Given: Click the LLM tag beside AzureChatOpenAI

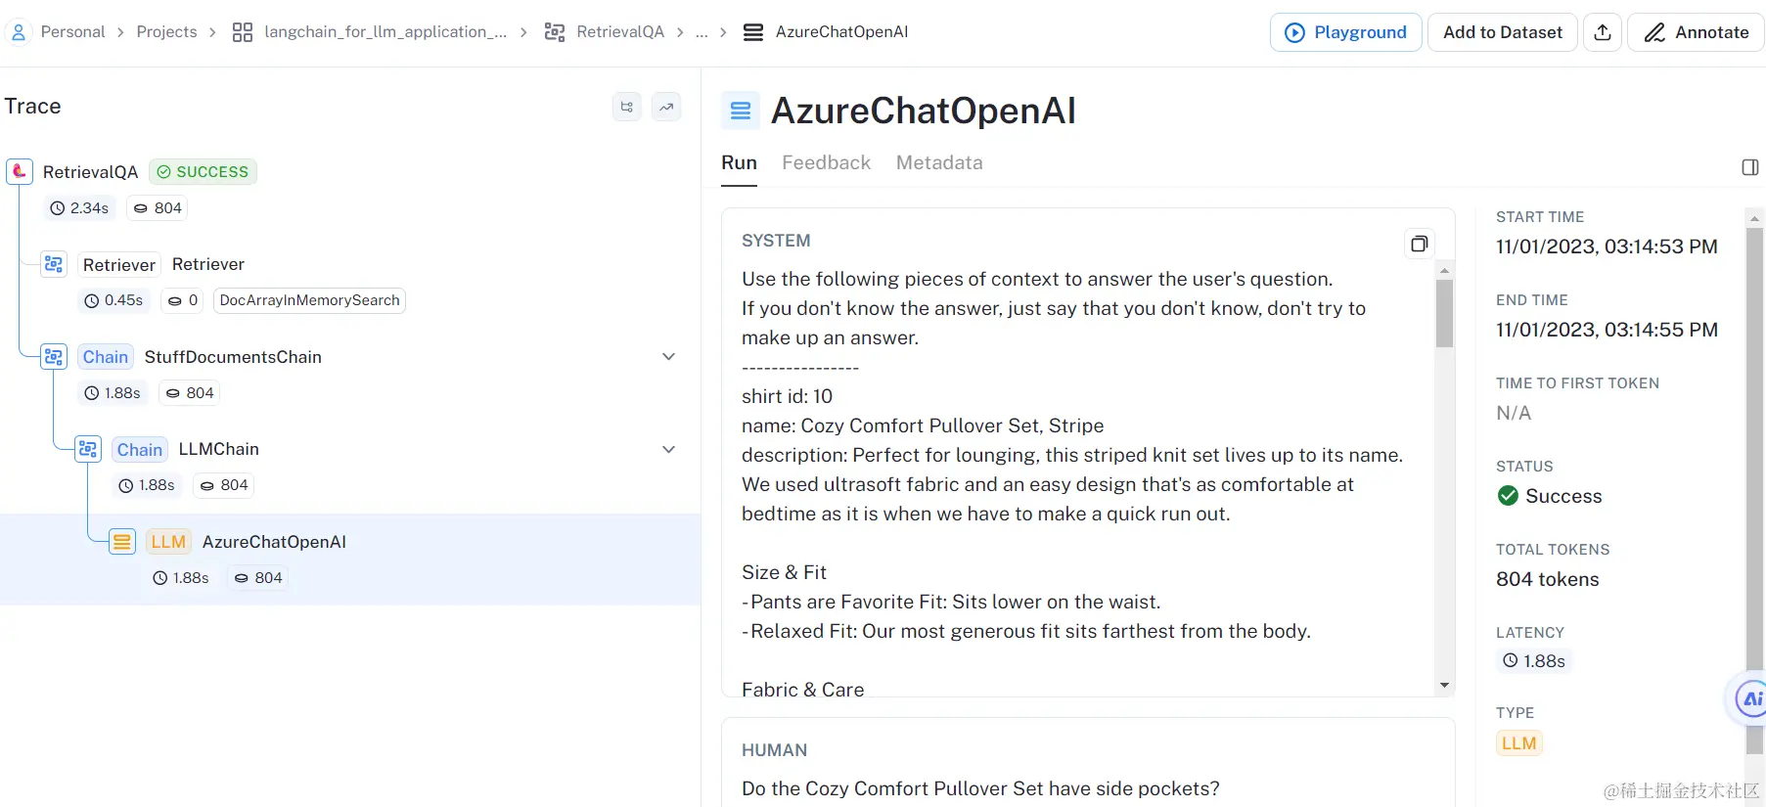Looking at the screenshot, I should tap(168, 542).
